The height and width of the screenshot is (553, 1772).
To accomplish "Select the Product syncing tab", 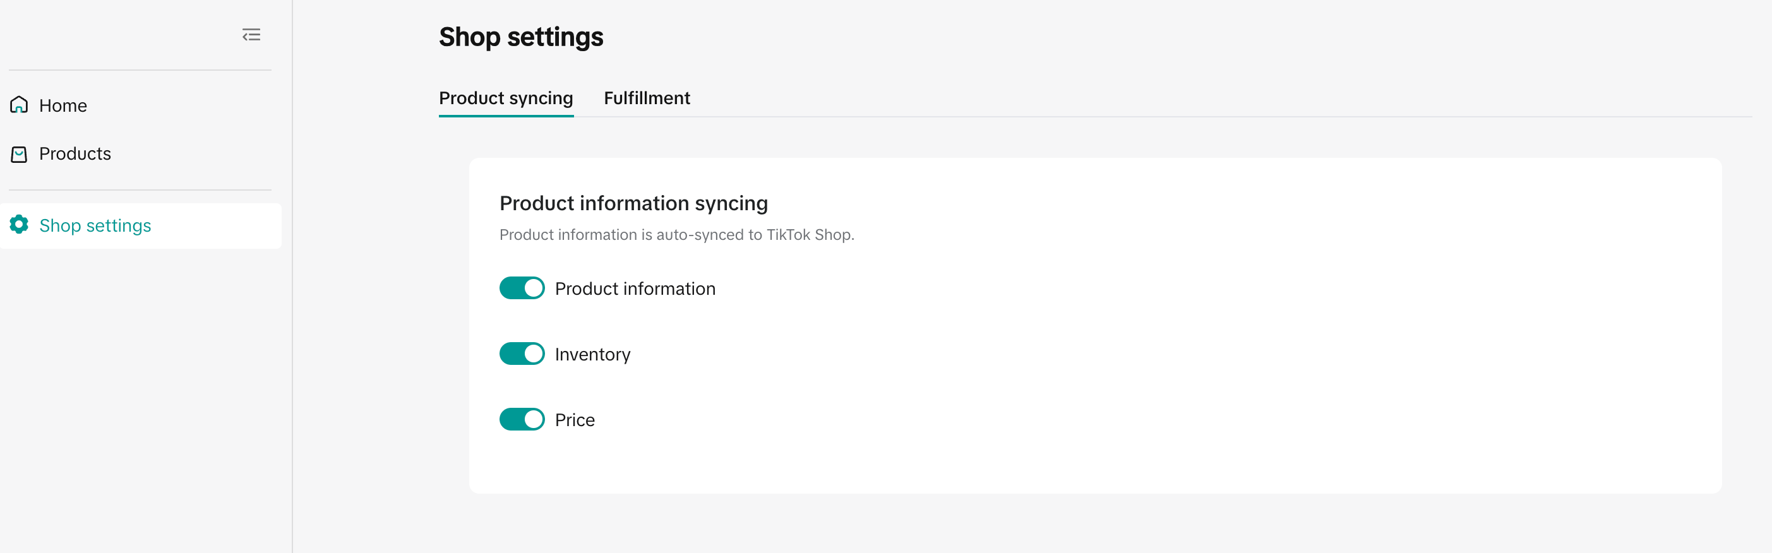I will coord(506,98).
